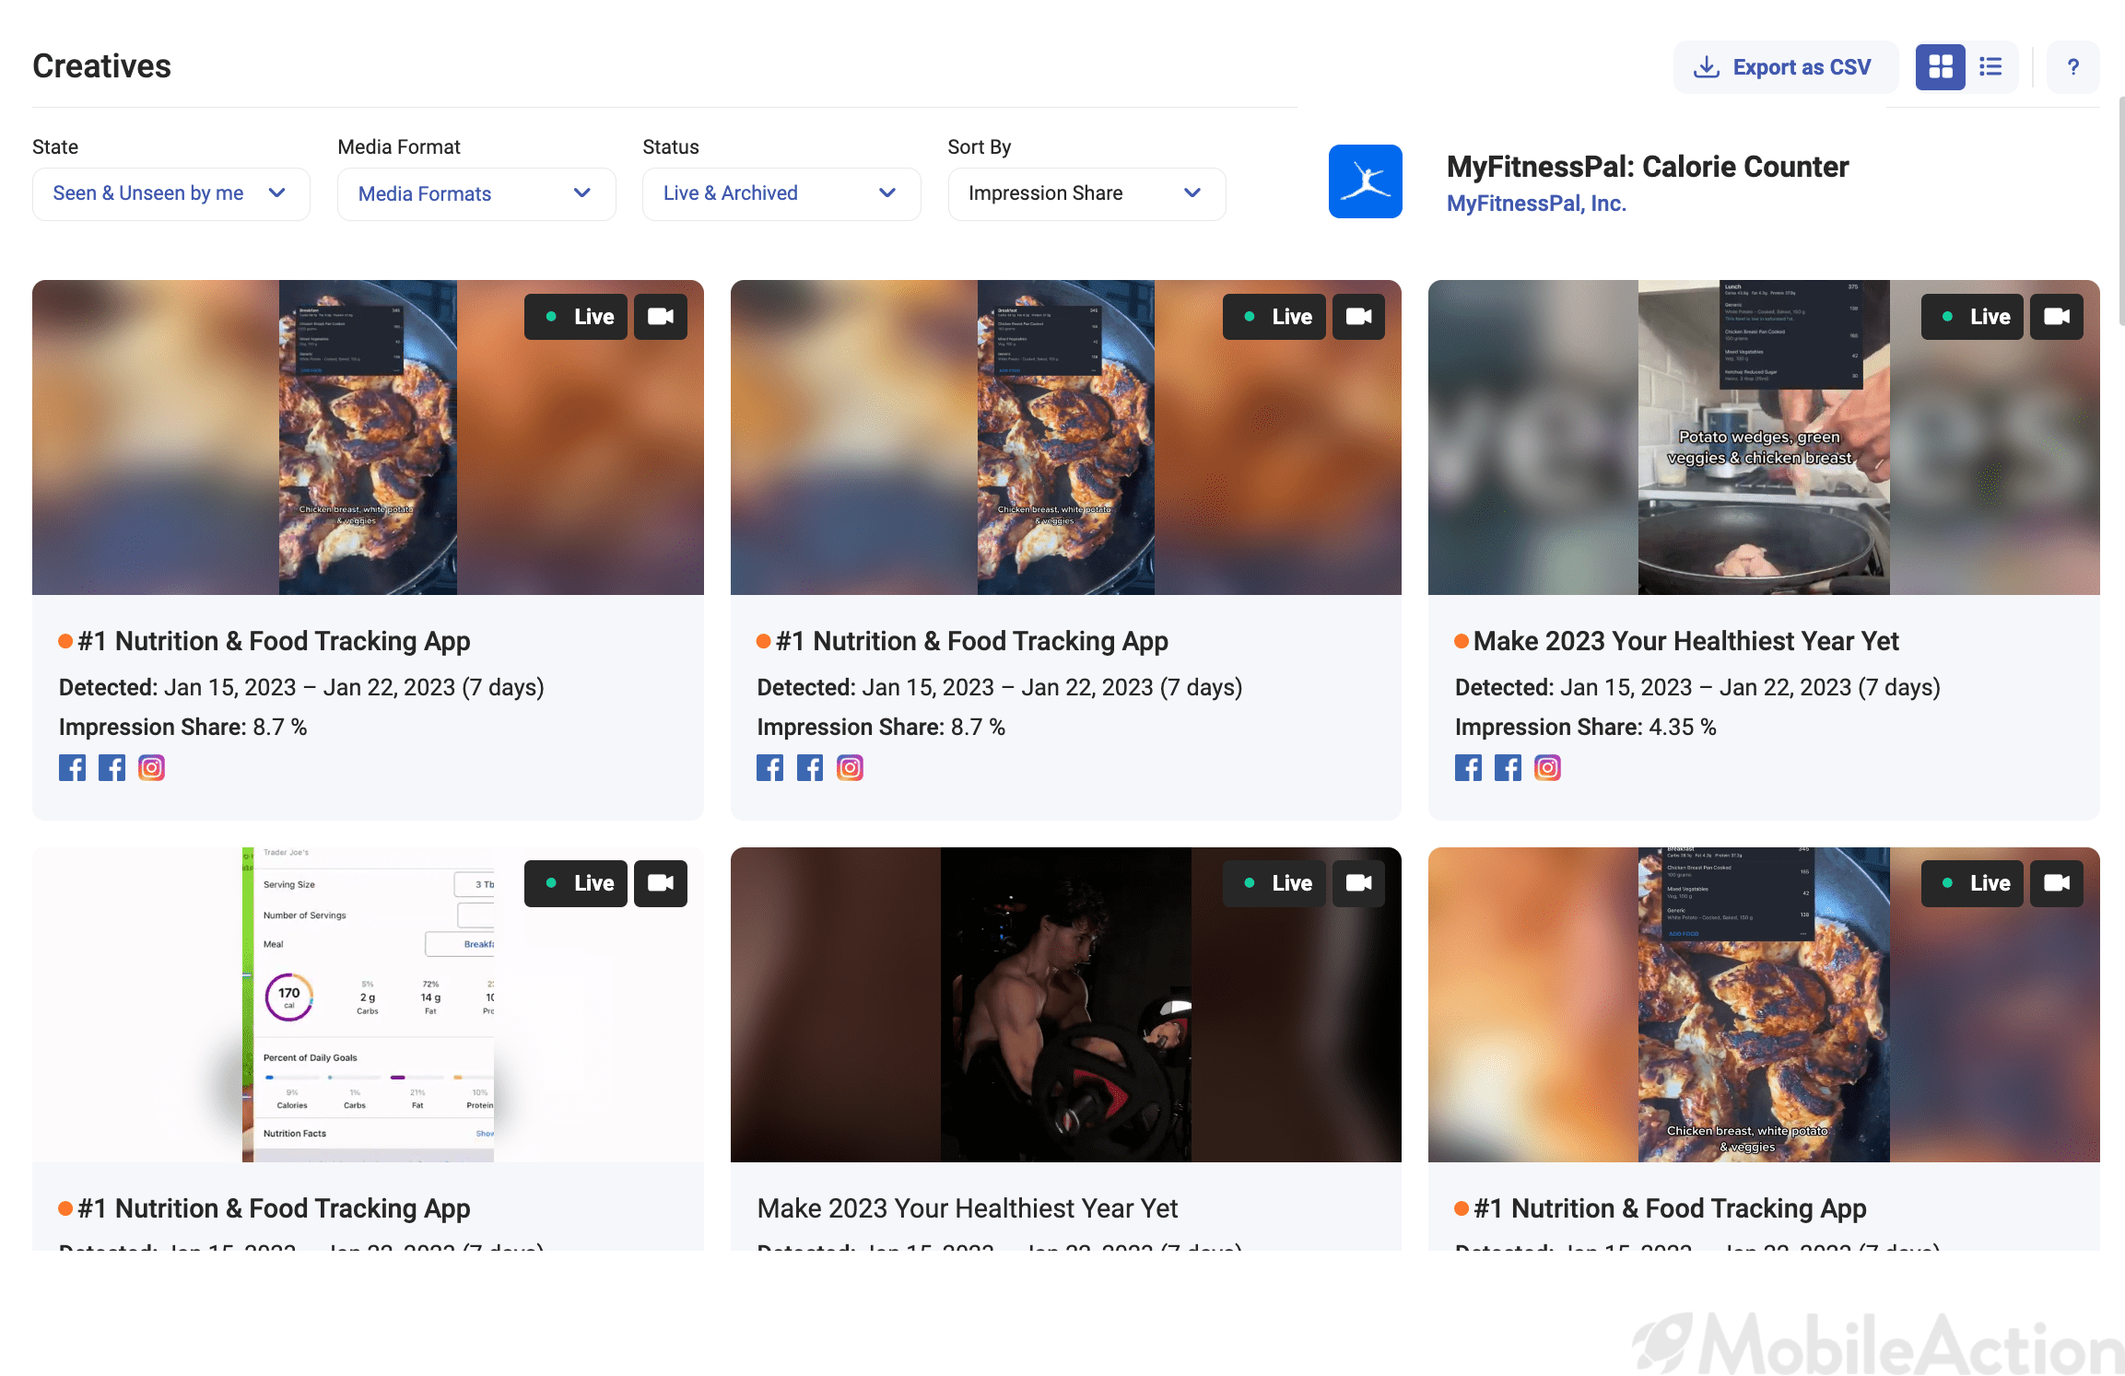
Task: Open 'Make 2023 Your Healthiest Year Yet' 4.35% title
Action: tap(1685, 642)
